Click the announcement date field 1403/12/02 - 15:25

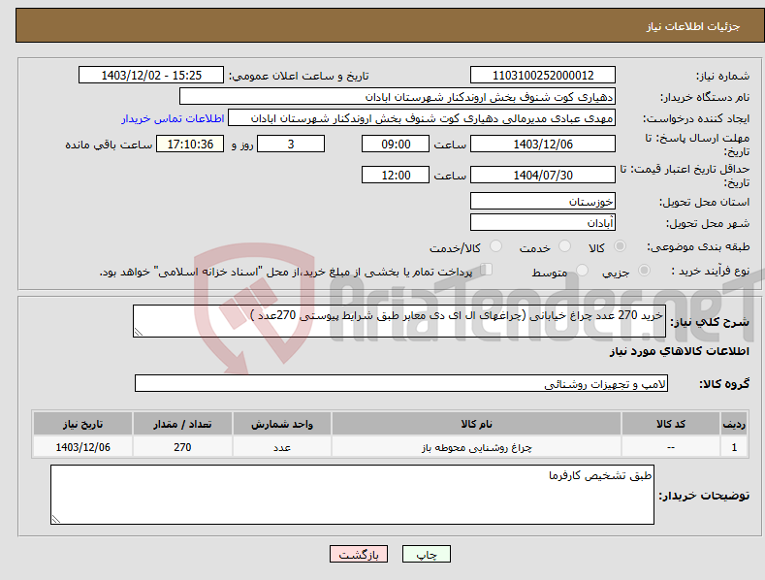pos(150,76)
